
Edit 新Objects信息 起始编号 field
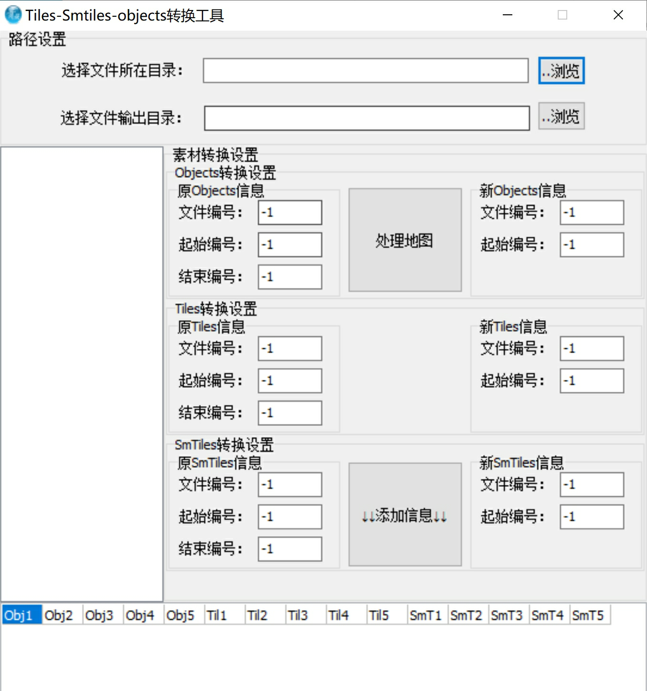tap(592, 244)
